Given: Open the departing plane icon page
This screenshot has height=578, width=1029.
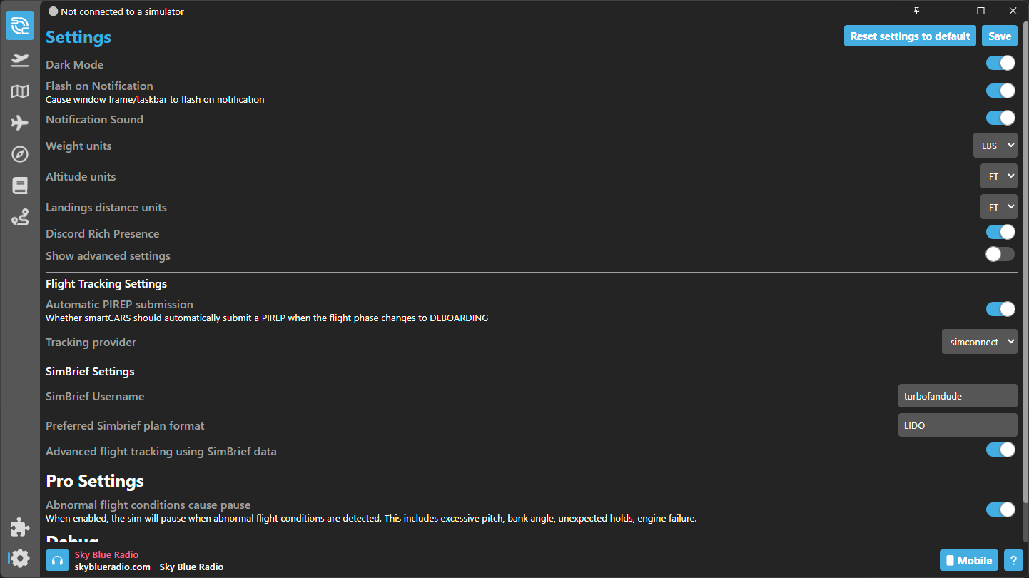Looking at the screenshot, I should 20,61.
